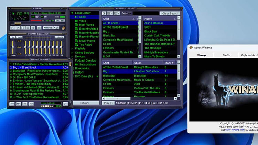Open the playlist MISC menu button
The width and height of the screenshot is (258, 145).
(31, 104)
